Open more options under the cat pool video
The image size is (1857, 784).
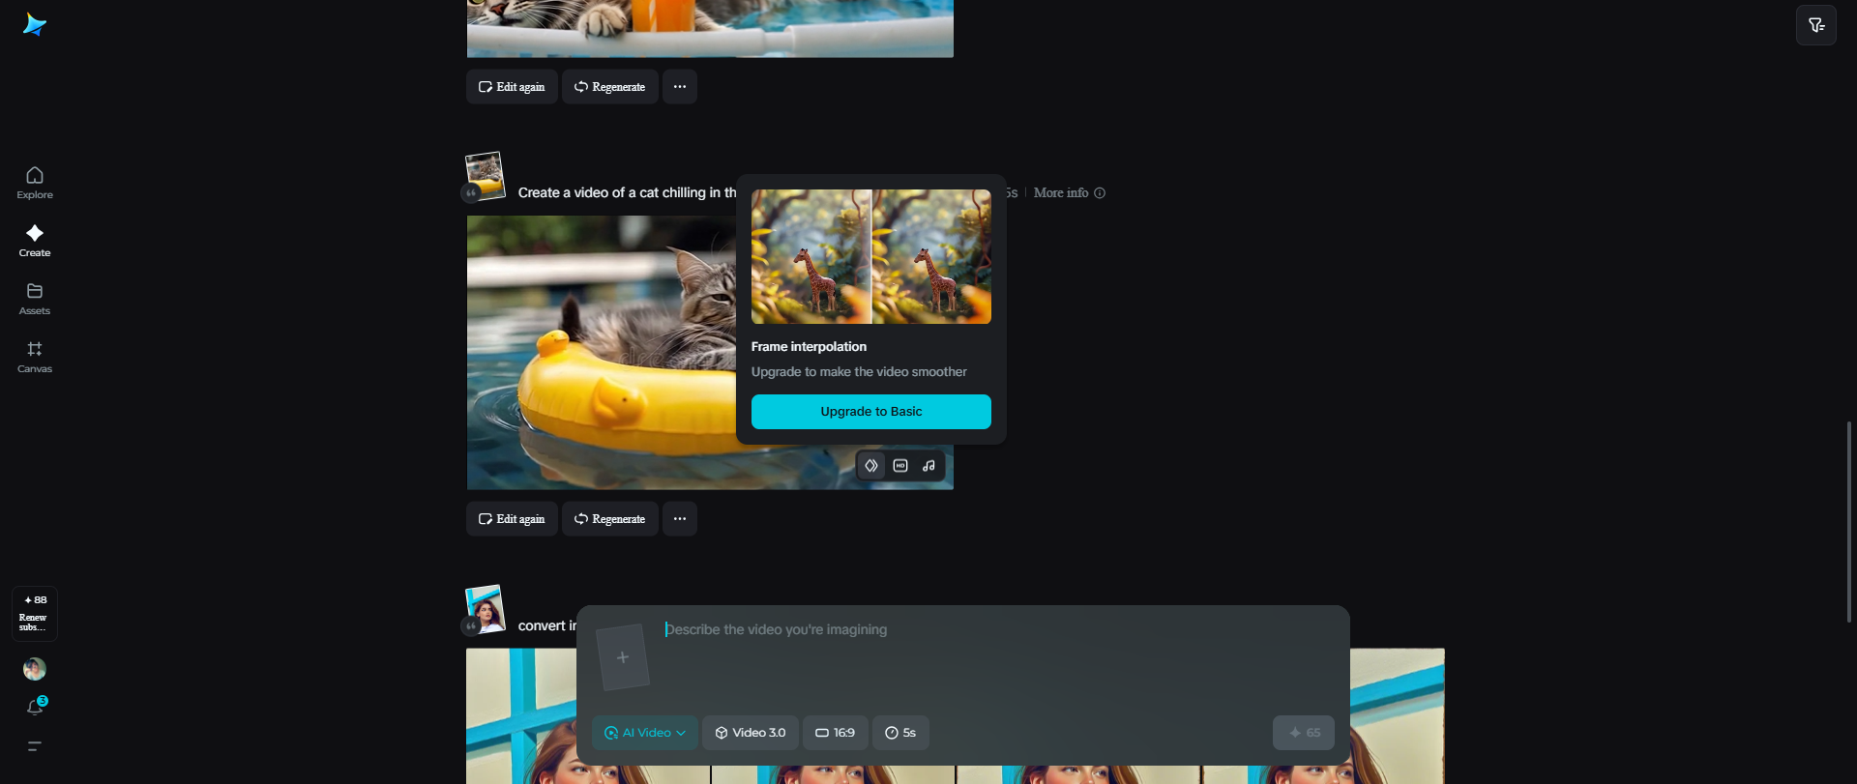(x=680, y=519)
